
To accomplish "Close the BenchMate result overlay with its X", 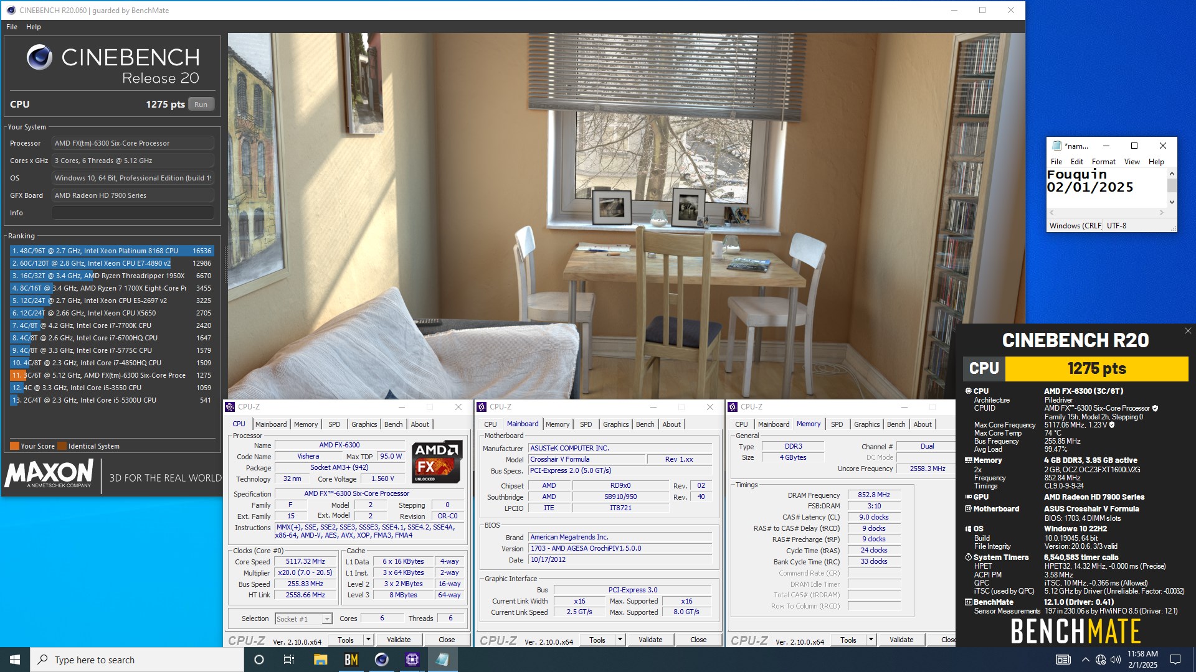I will tap(1188, 331).
